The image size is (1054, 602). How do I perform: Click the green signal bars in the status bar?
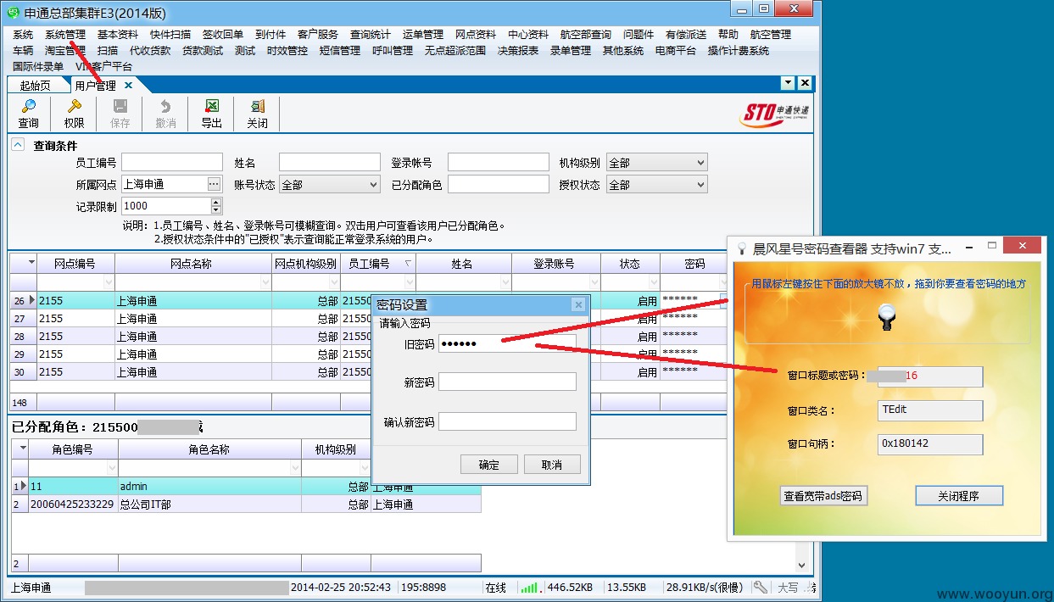click(529, 588)
